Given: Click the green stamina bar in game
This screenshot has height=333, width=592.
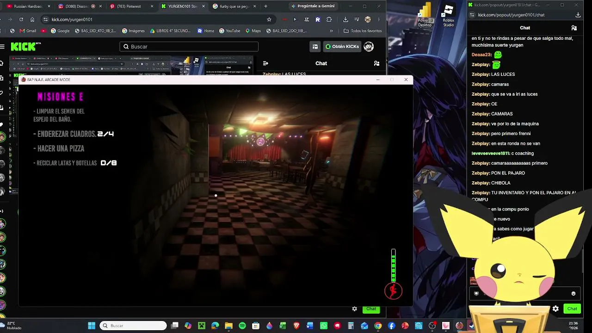Looking at the screenshot, I should pos(394,265).
